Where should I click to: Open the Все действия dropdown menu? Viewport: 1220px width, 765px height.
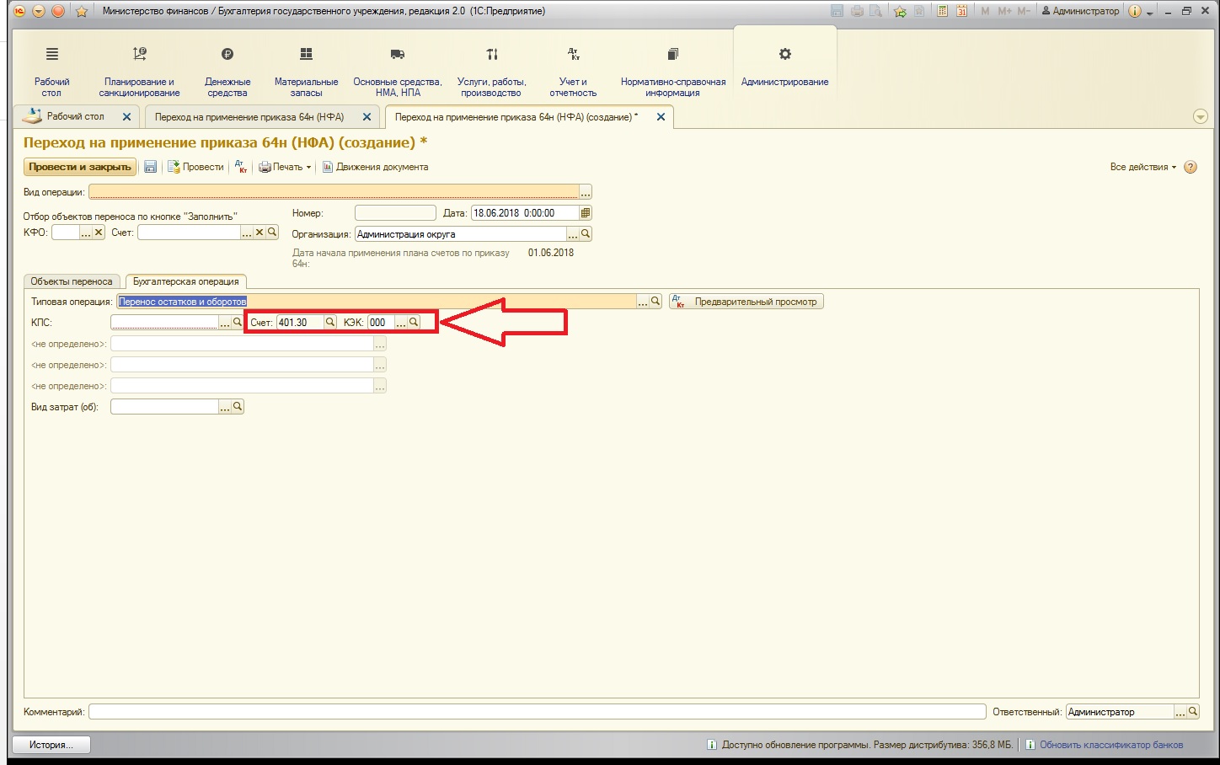click(x=1142, y=167)
